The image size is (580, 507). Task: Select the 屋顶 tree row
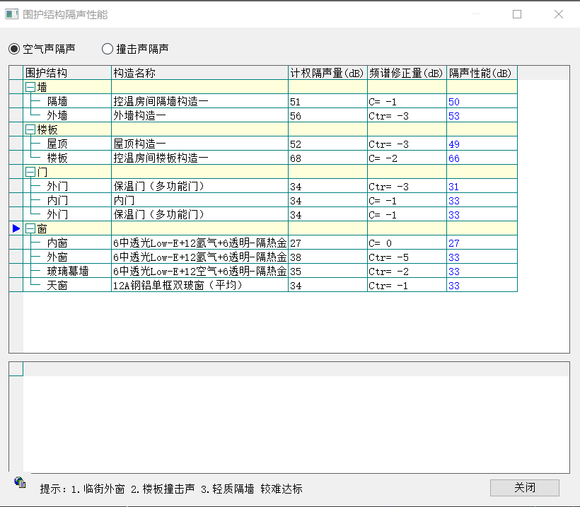tap(57, 144)
